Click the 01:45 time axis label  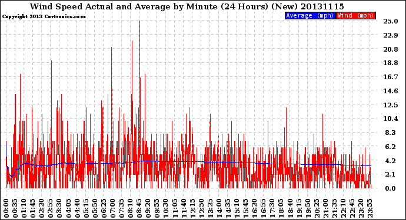(32, 208)
